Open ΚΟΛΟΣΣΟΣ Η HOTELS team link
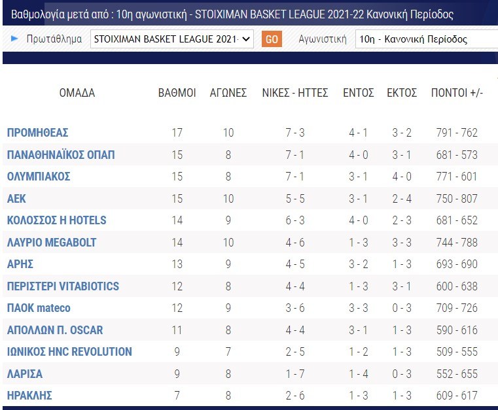 [56, 220]
